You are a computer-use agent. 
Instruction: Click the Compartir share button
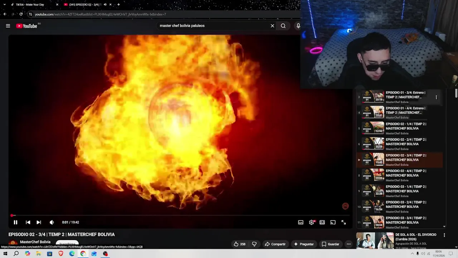click(275, 244)
